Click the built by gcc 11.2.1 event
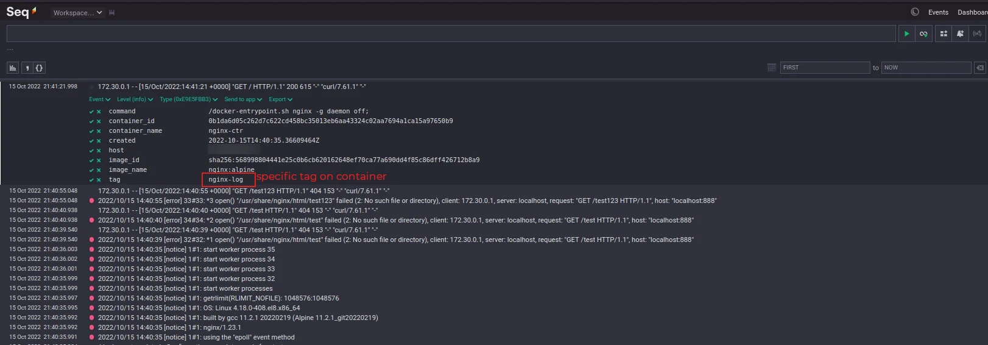 coord(238,318)
